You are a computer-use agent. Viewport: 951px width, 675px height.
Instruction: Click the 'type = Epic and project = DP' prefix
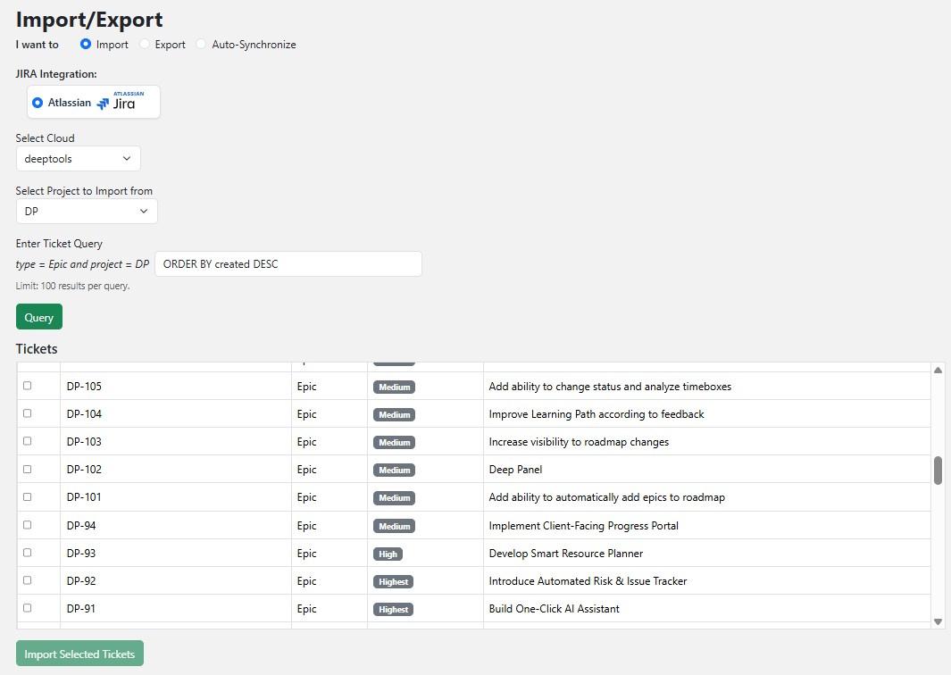pyautogui.click(x=82, y=264)
